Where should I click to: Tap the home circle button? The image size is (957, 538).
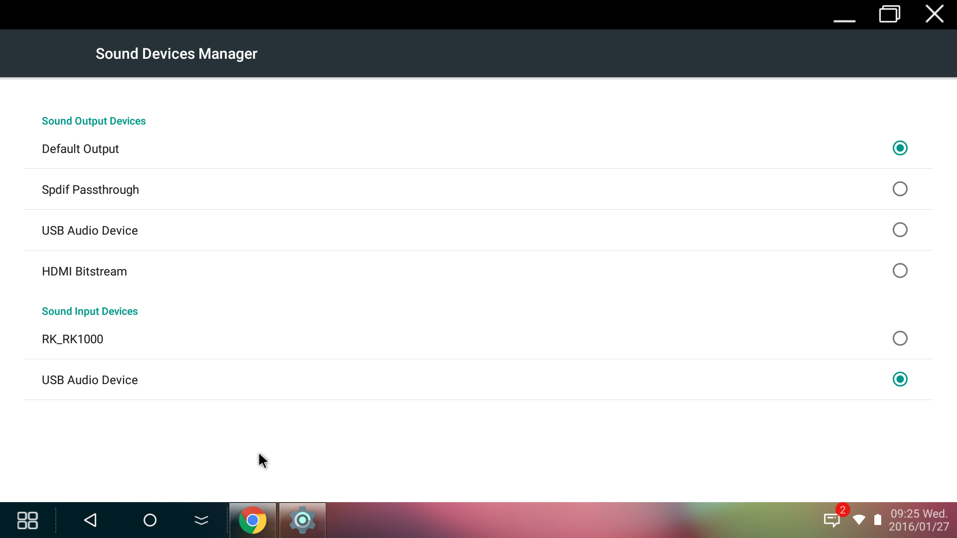150,520
